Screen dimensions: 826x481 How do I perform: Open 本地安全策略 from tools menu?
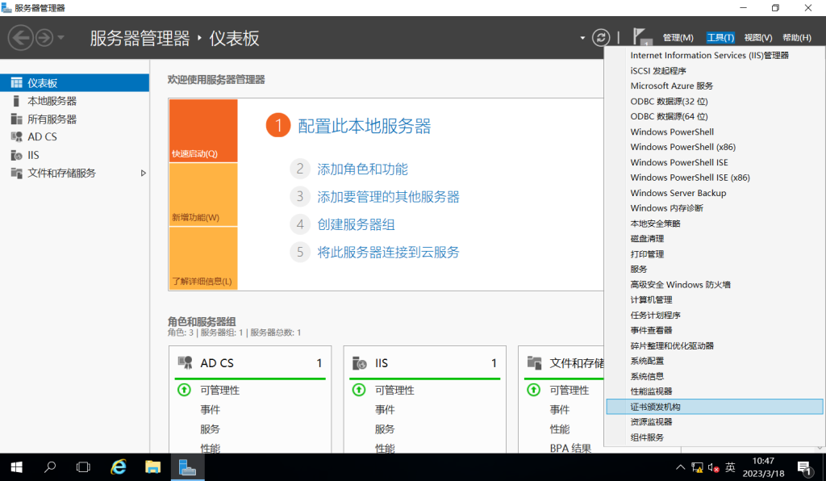[715, 224]
